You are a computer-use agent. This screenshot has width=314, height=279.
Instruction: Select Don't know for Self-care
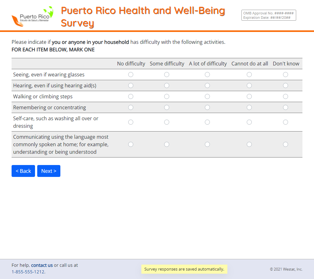click(x=286, y=122)
